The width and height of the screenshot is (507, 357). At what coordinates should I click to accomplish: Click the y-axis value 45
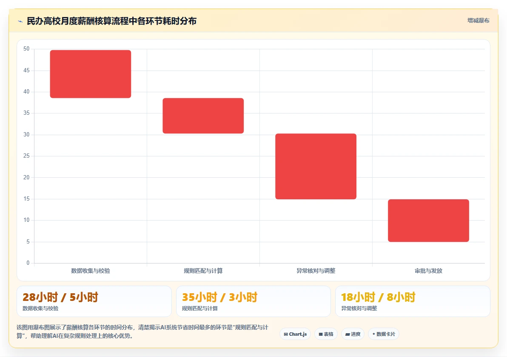click(x=26, y=71)
